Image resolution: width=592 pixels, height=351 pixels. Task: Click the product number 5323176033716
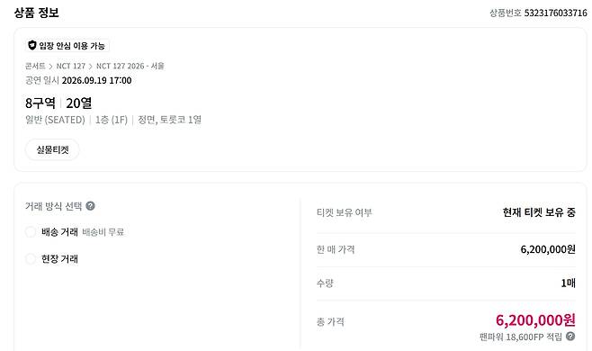point(556,13)
